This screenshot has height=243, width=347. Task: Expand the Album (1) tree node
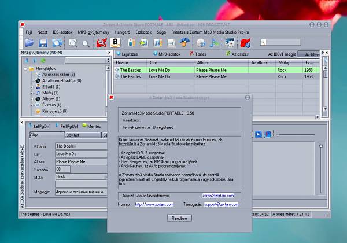(x=32, y=99)
